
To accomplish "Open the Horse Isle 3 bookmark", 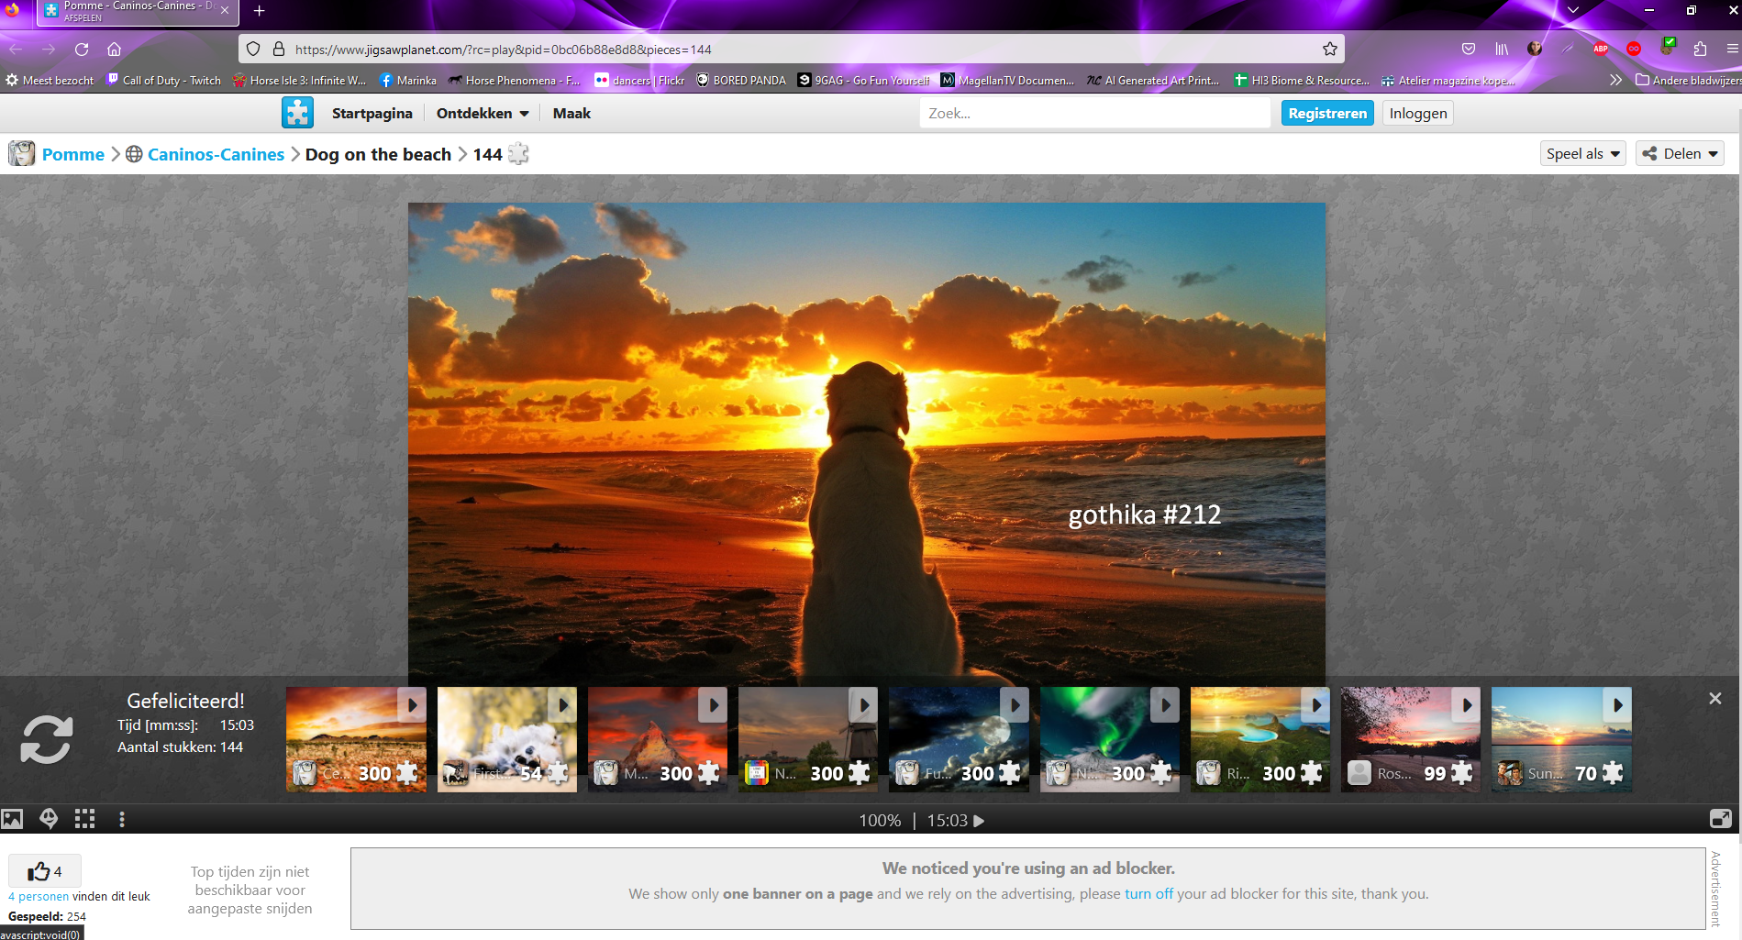I will point(300,81).
